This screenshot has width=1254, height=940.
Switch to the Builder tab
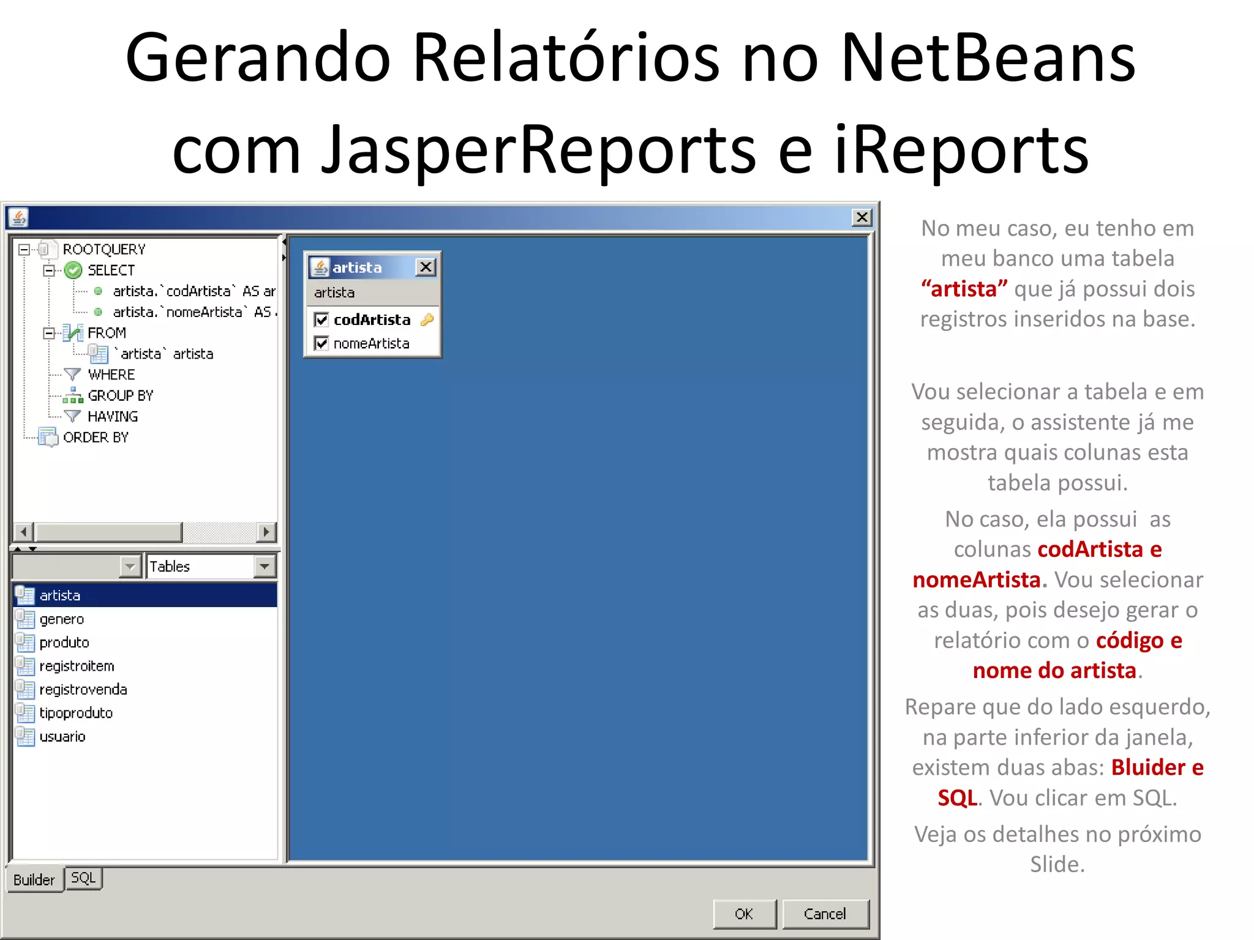[x=34, y=879]
